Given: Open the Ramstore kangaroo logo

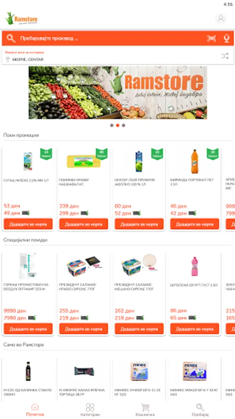Looking at the screenshot, I should pos(21,19).
